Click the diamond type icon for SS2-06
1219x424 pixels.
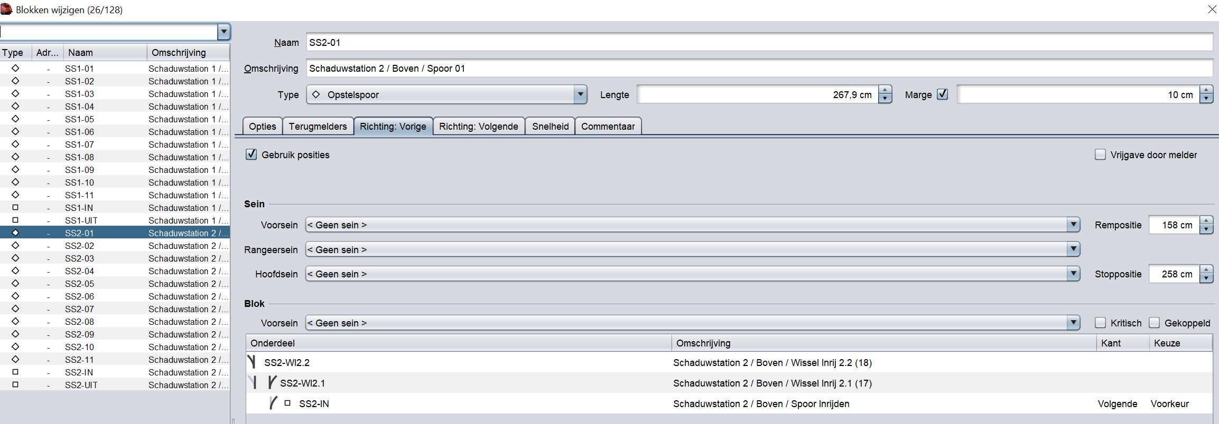tap(15, 296)
